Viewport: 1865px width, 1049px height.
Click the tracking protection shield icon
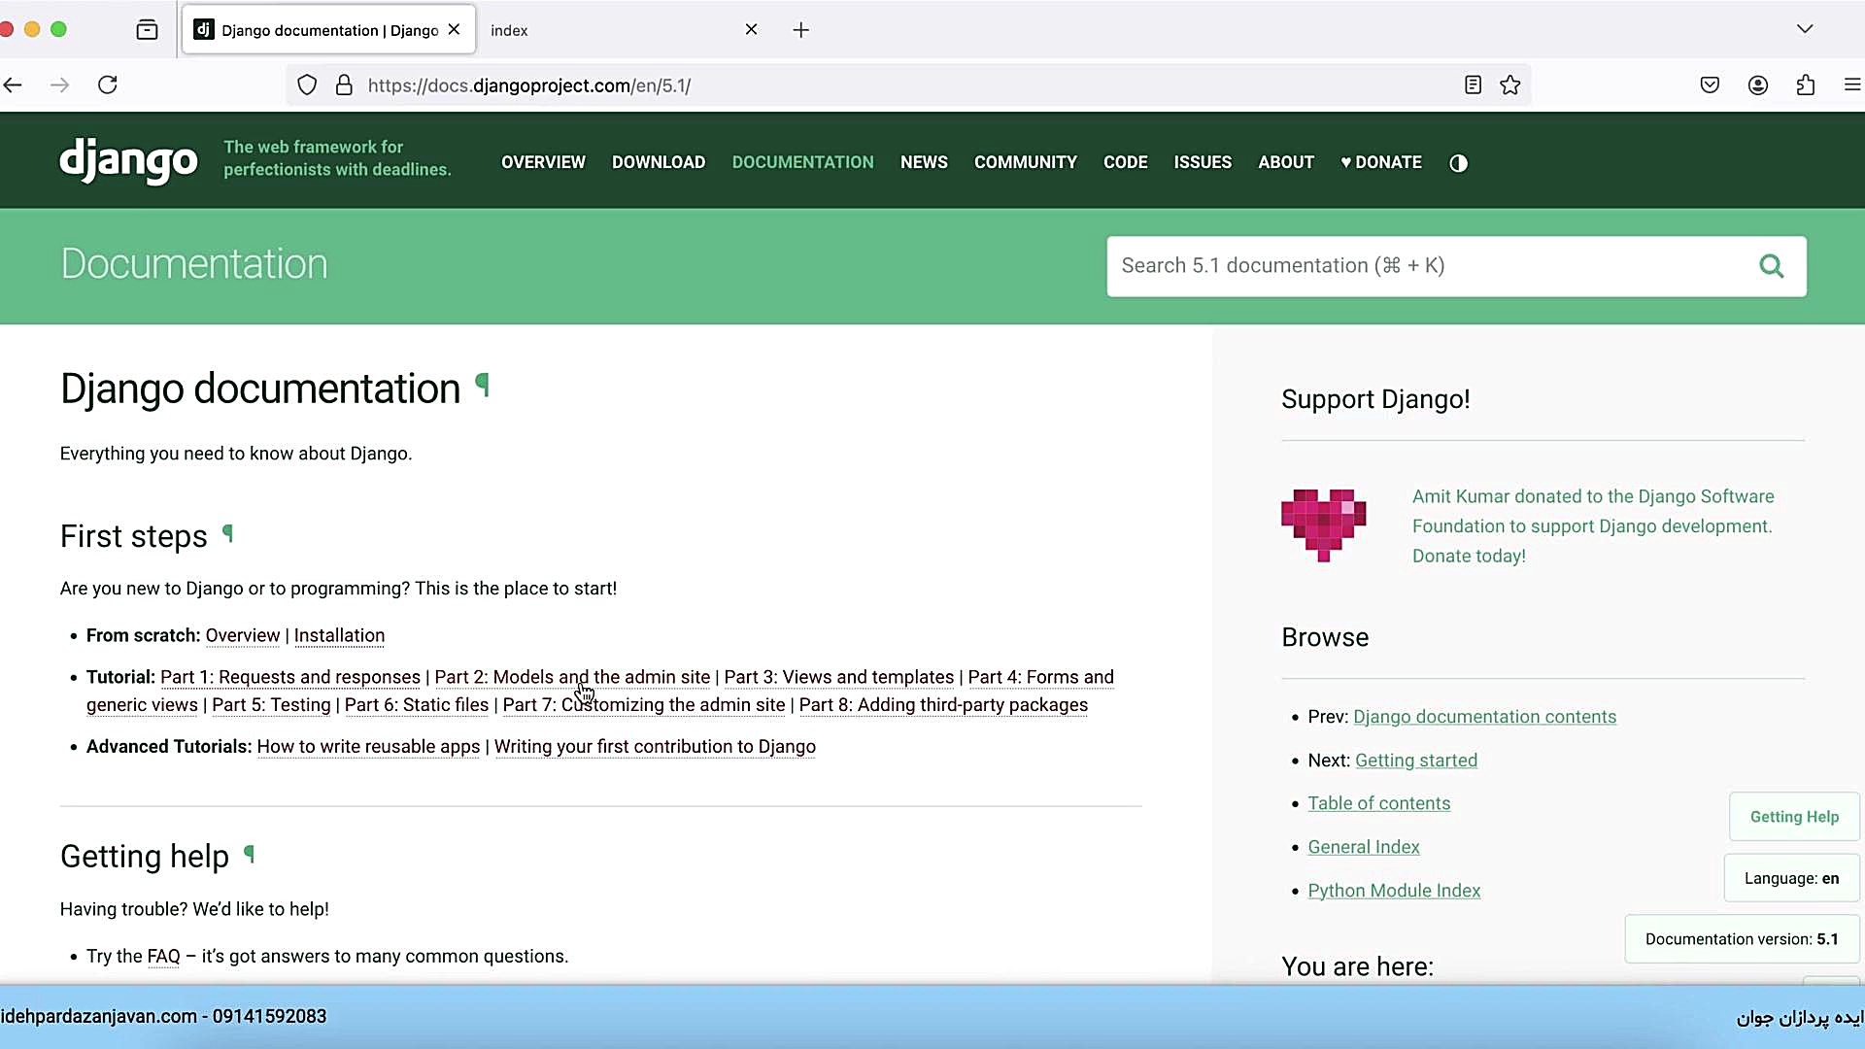coord(307,85)
